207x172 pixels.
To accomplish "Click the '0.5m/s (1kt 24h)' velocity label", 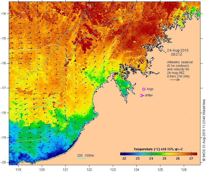I will pyautogui.click(x=178, y=76).
